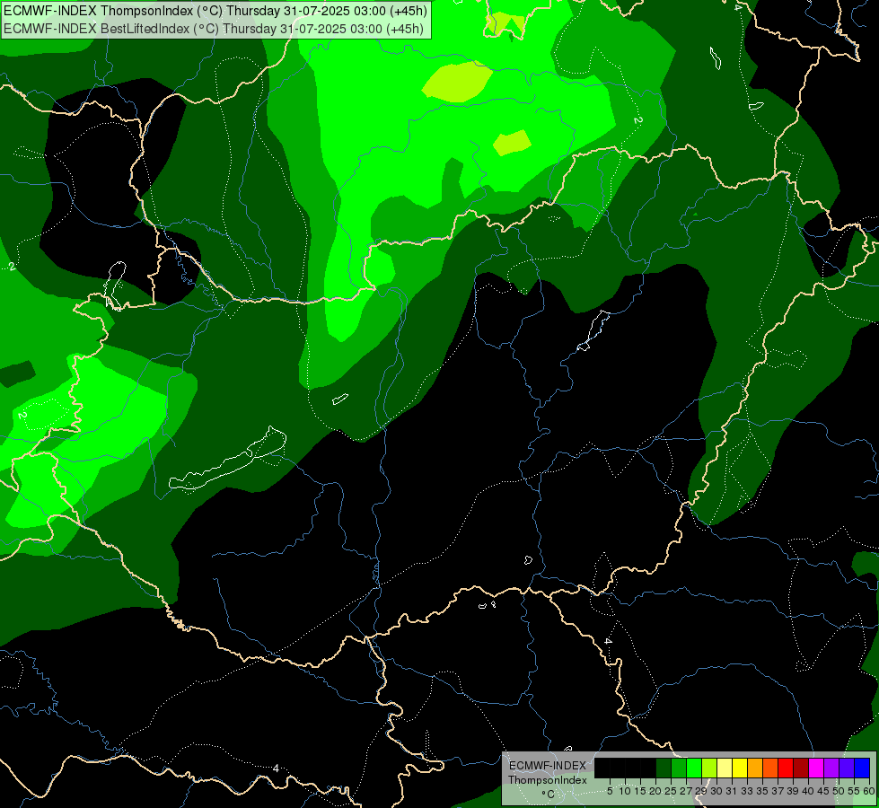This screenshot has width=879, height=808.
Task: Click legend scale value 45
Action: [x=823, y=791]
